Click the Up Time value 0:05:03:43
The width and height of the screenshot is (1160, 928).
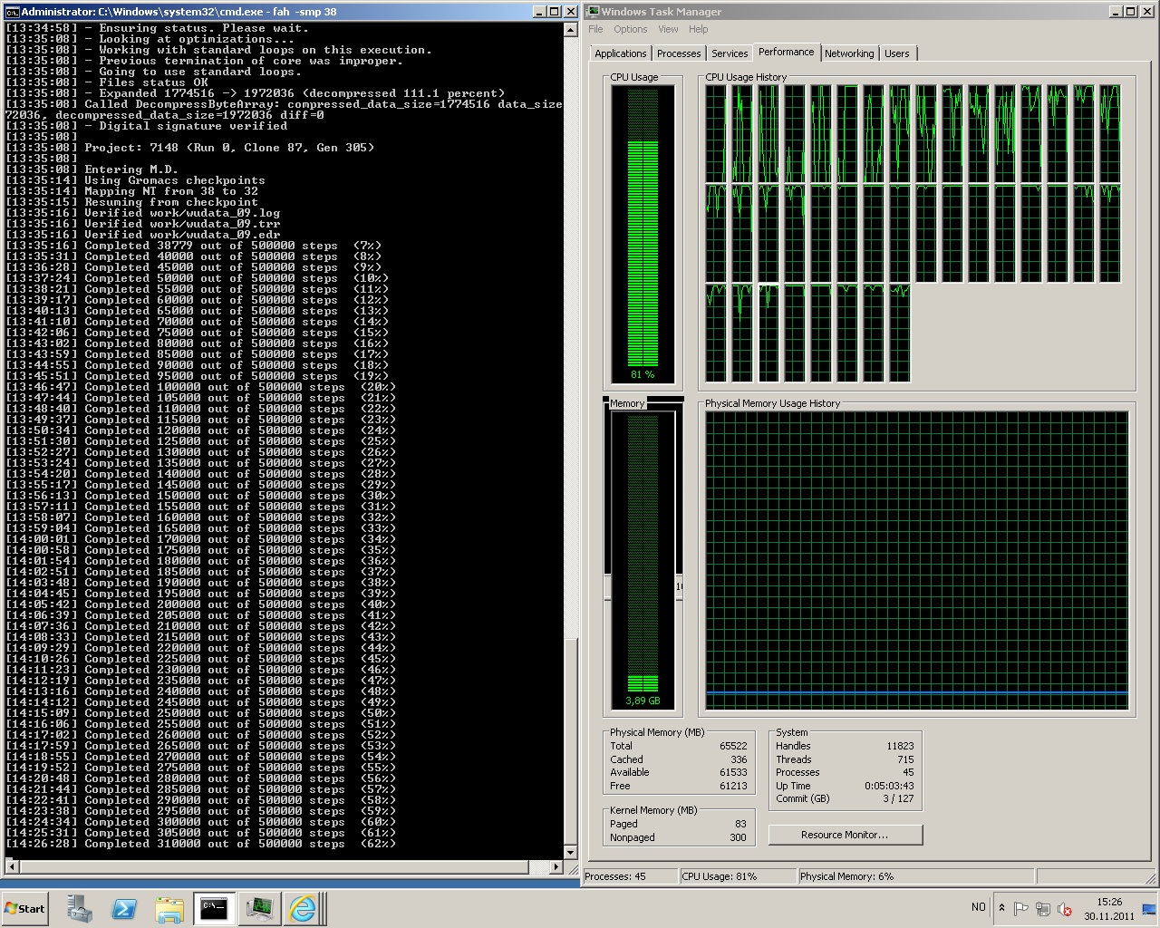[889, 786]
